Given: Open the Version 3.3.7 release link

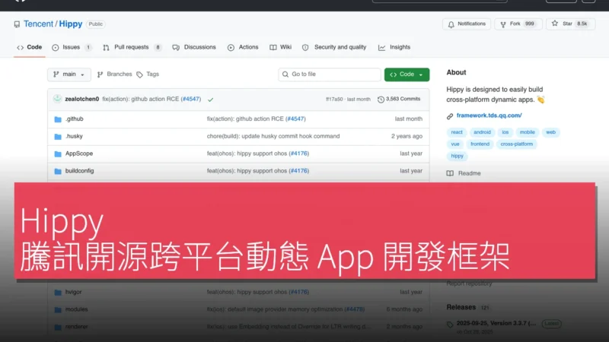Looking at the screenshot, I should point(496,324).
